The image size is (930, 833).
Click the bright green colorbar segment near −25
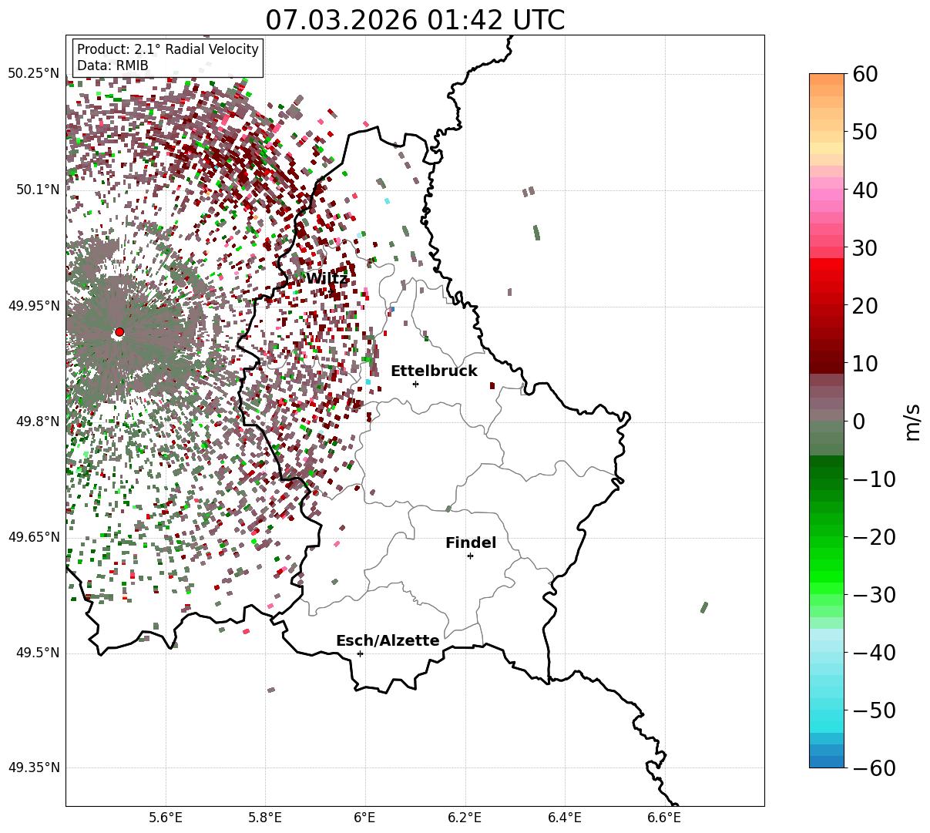coord(827,565)
